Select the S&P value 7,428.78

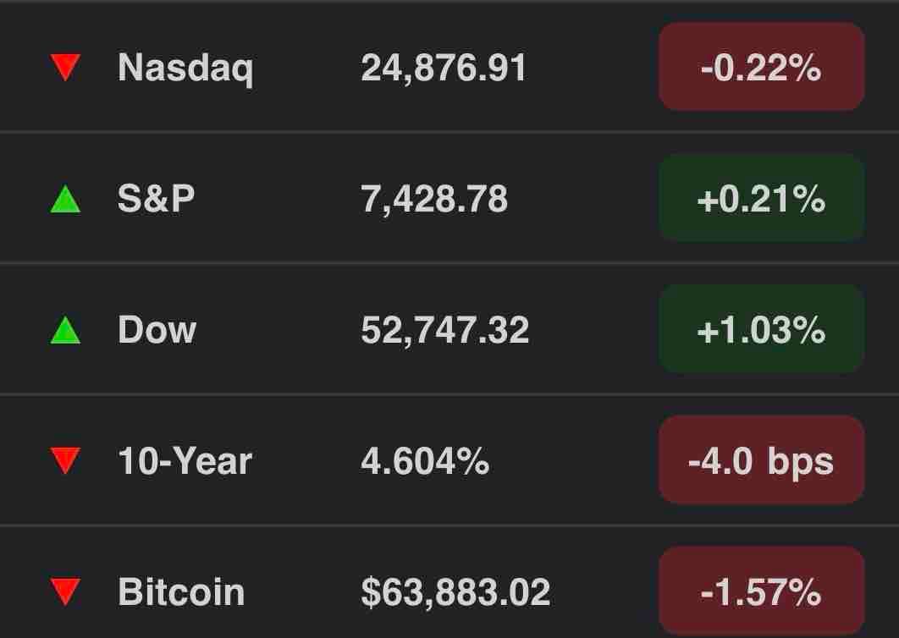coord(434,200)
